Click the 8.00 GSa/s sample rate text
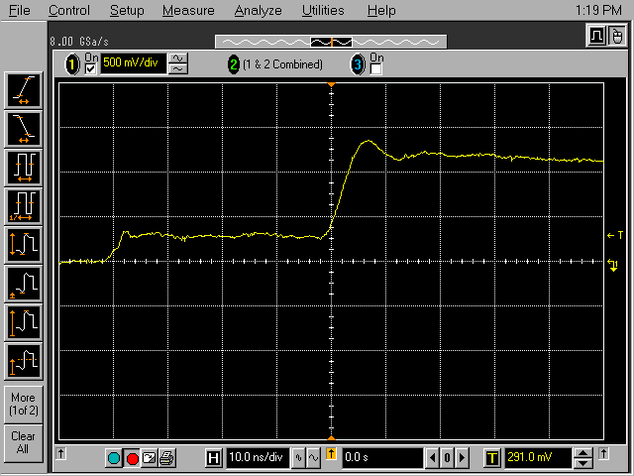Image resolution: width=634 pixels, height=476 pixels. pyautogui.click(x=79, y=42)
